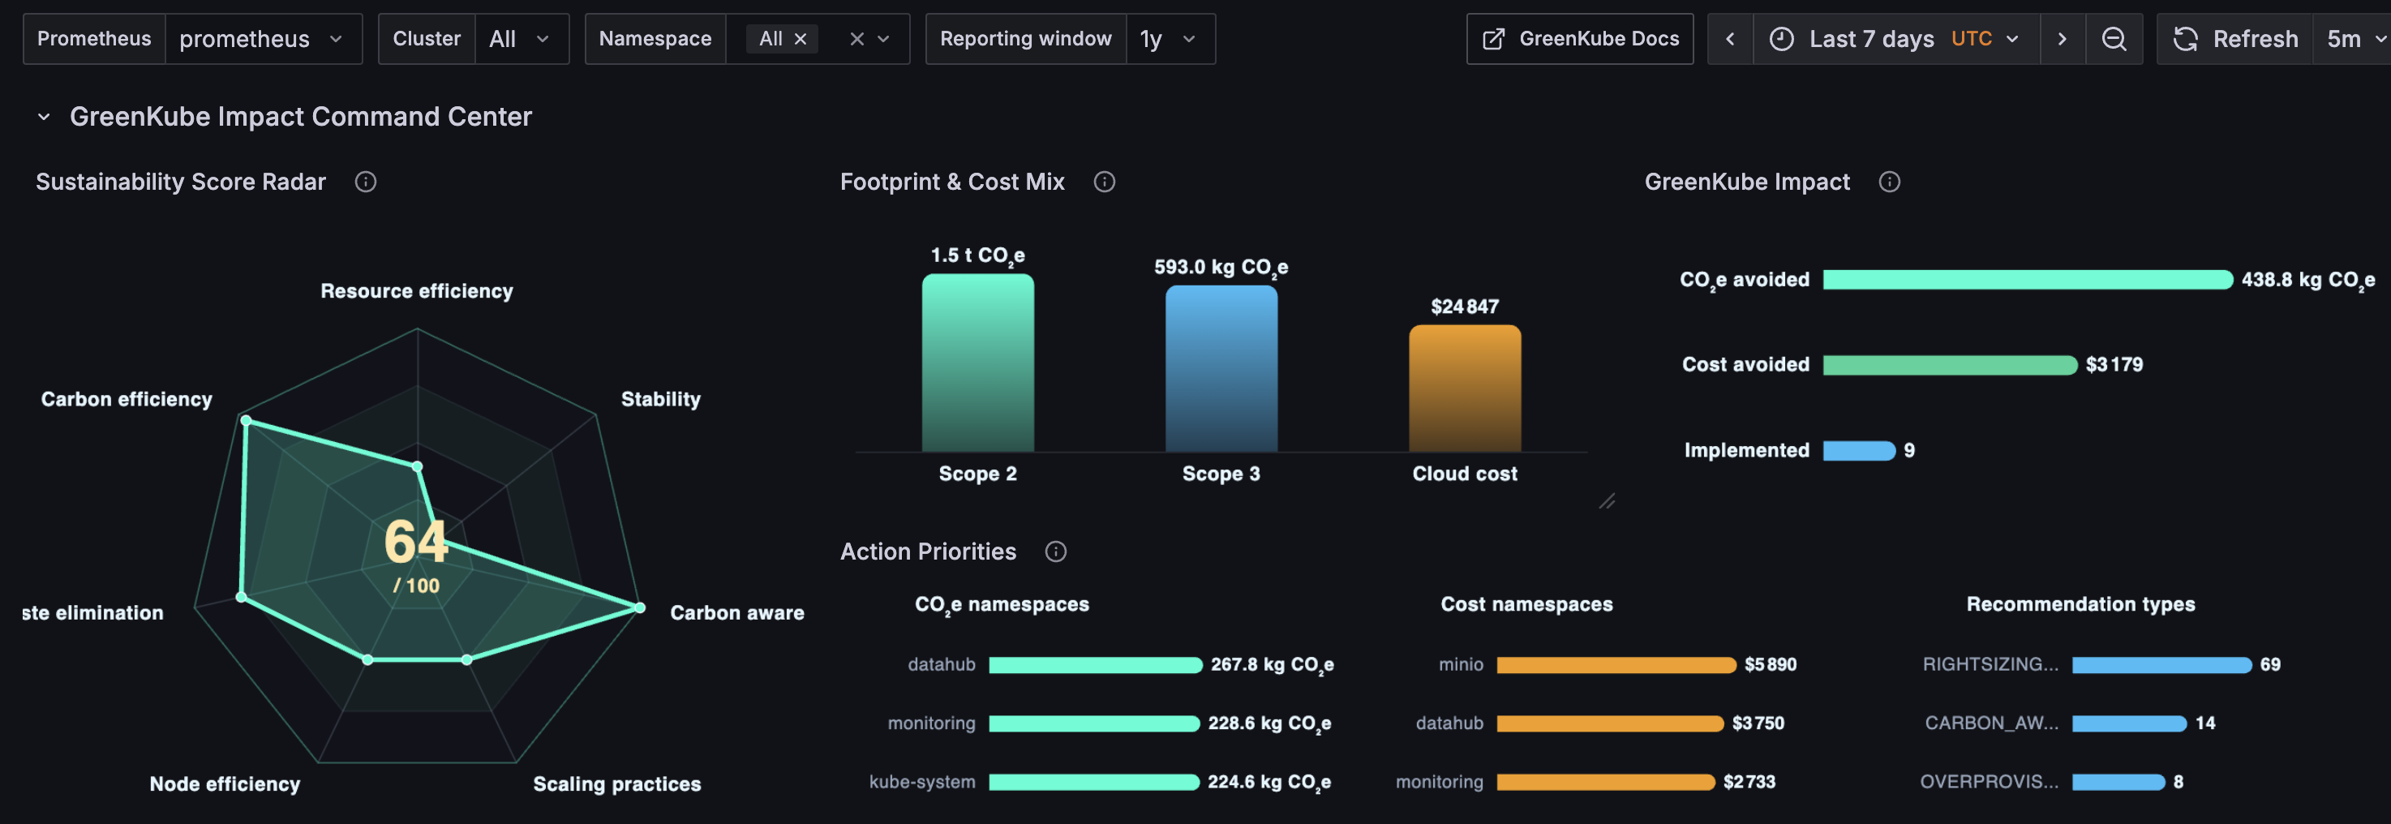
Task: Click the Stability radar label
Action: (x=661, y=399)
